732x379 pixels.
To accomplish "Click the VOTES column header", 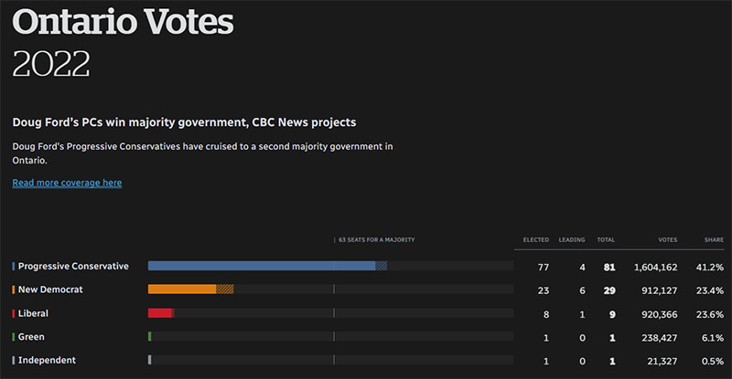I will pyautogui.click(x=668, y=239).
